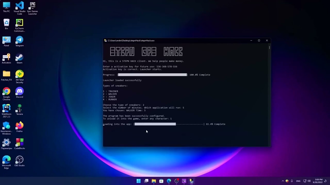This screenshot has width=330, height=185.
Task: Select the Terraria desktop icon
Action: pyautogui.click(x=20, y=110)
